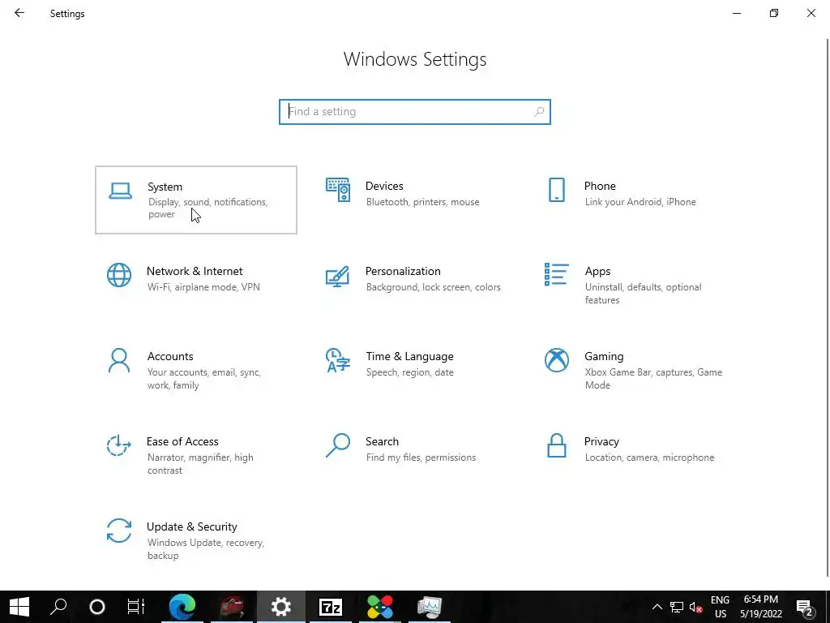Image resolution: width=830 pixels, height=623 pixels.
Task: Open the red app icon on taskbar
Action: click(232, 607)
